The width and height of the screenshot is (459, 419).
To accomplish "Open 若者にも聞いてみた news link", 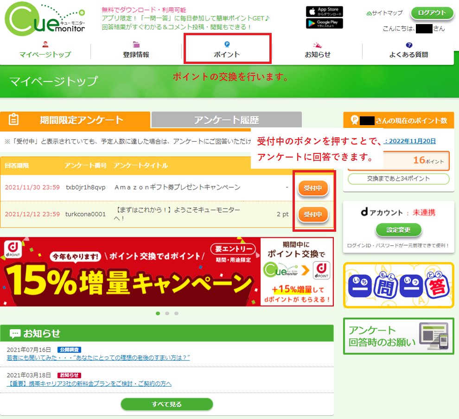I will [98, 357].
